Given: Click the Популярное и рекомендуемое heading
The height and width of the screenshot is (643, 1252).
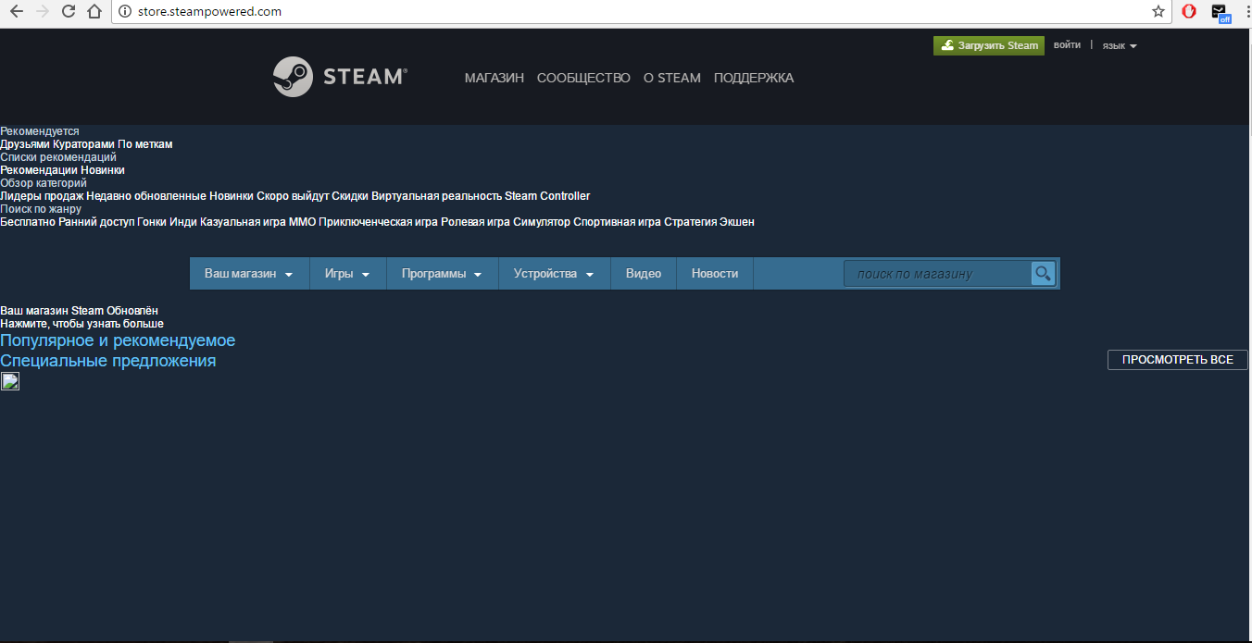Looking at the screenshot, I should (118, 340).
